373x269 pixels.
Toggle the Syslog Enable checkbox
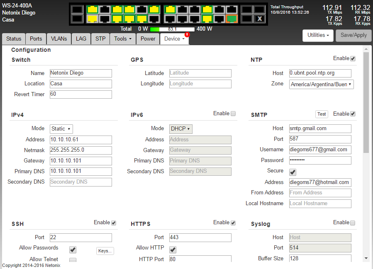(x=353, y=223)
